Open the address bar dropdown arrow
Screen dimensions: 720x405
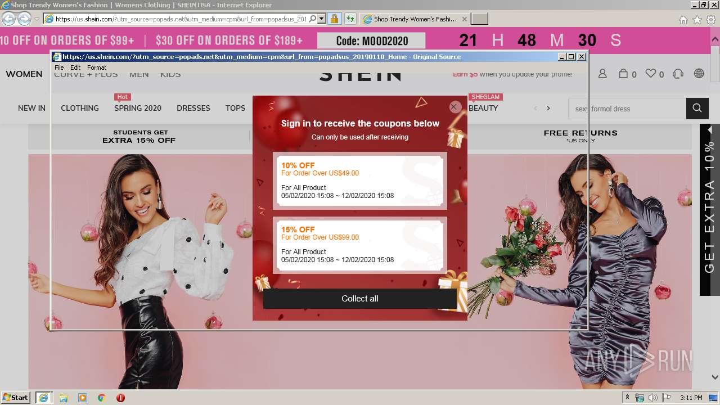coord(322,19)
